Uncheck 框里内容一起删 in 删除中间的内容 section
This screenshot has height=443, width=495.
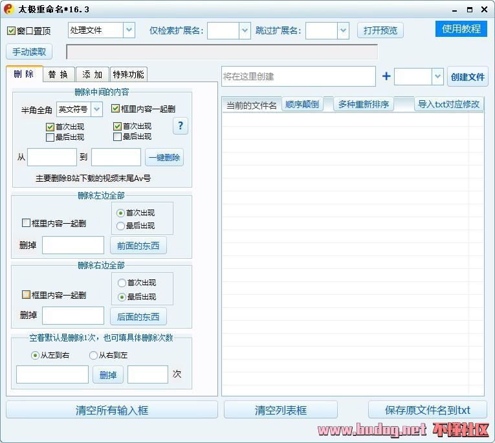pos(116,109)
